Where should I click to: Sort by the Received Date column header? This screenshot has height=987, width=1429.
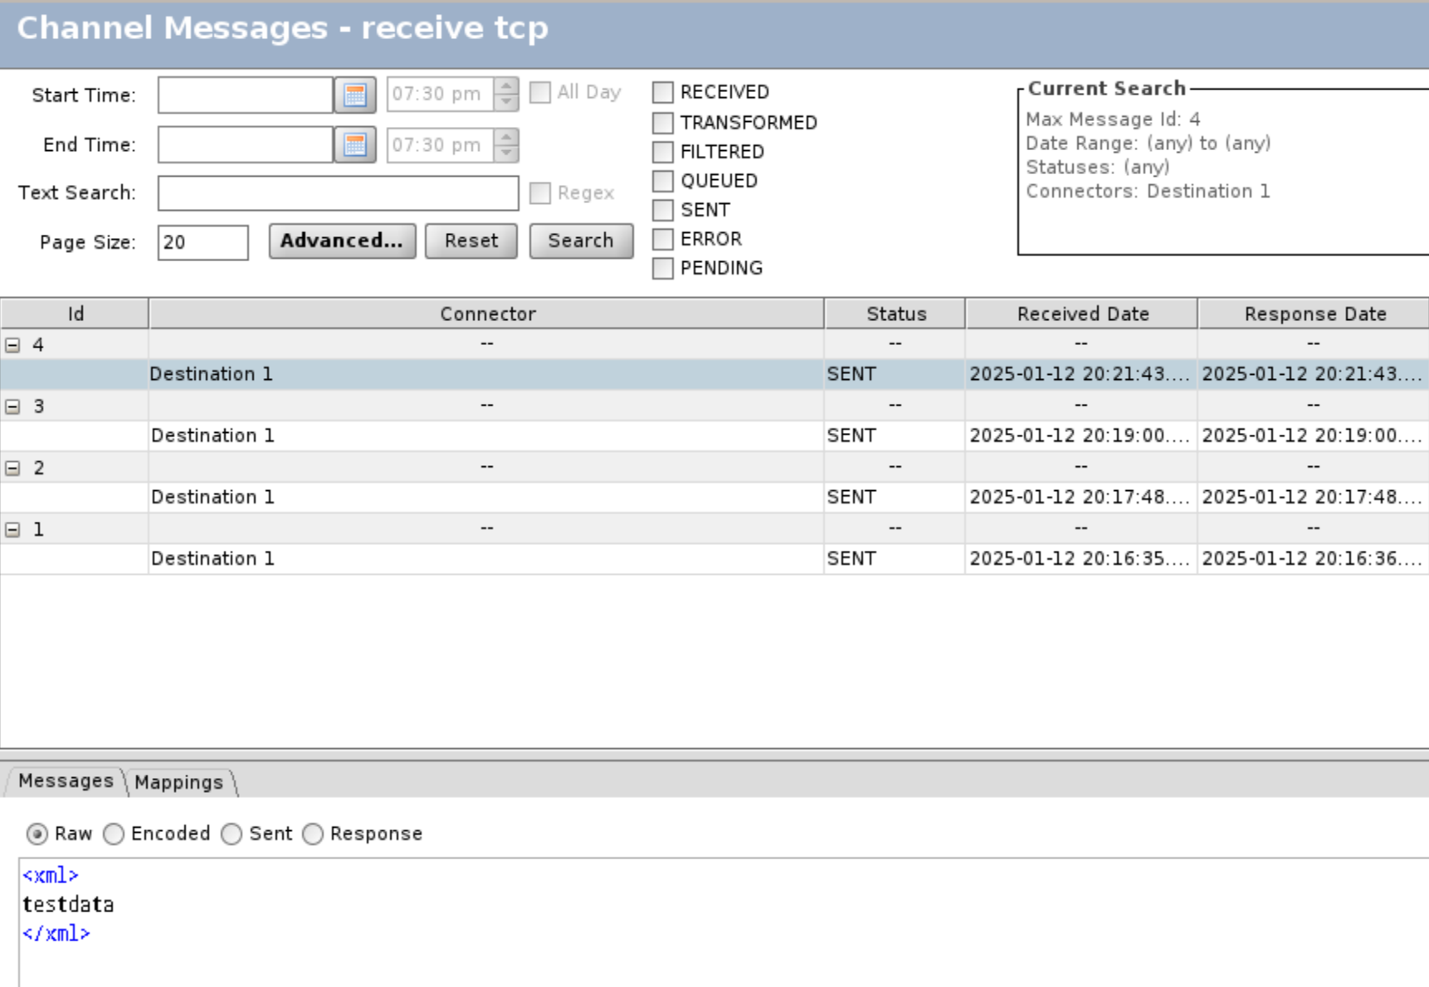point(1081,314)
